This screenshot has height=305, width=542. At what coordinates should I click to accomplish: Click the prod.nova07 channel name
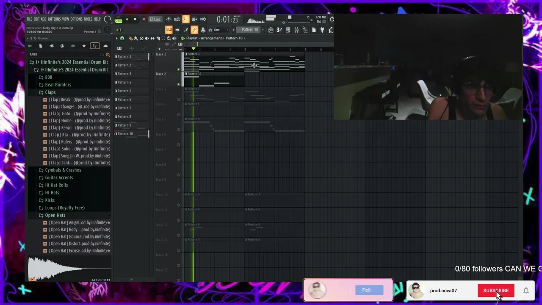click(443, 291)
